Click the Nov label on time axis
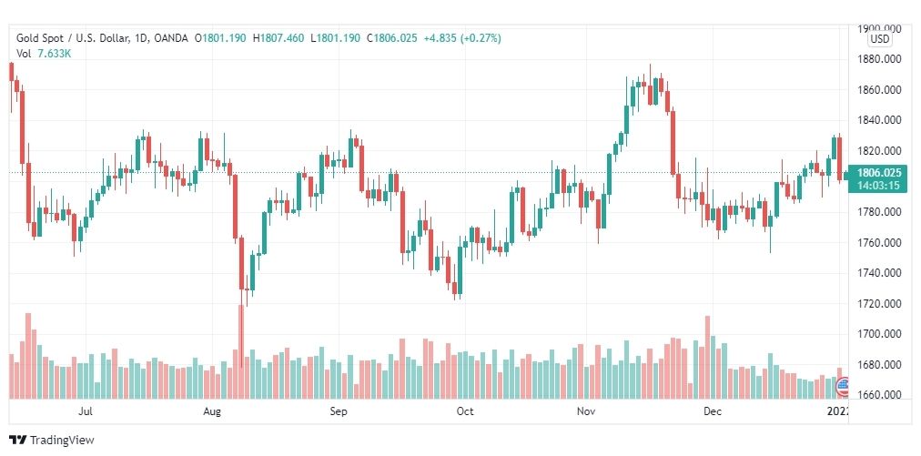 point(585,411)
